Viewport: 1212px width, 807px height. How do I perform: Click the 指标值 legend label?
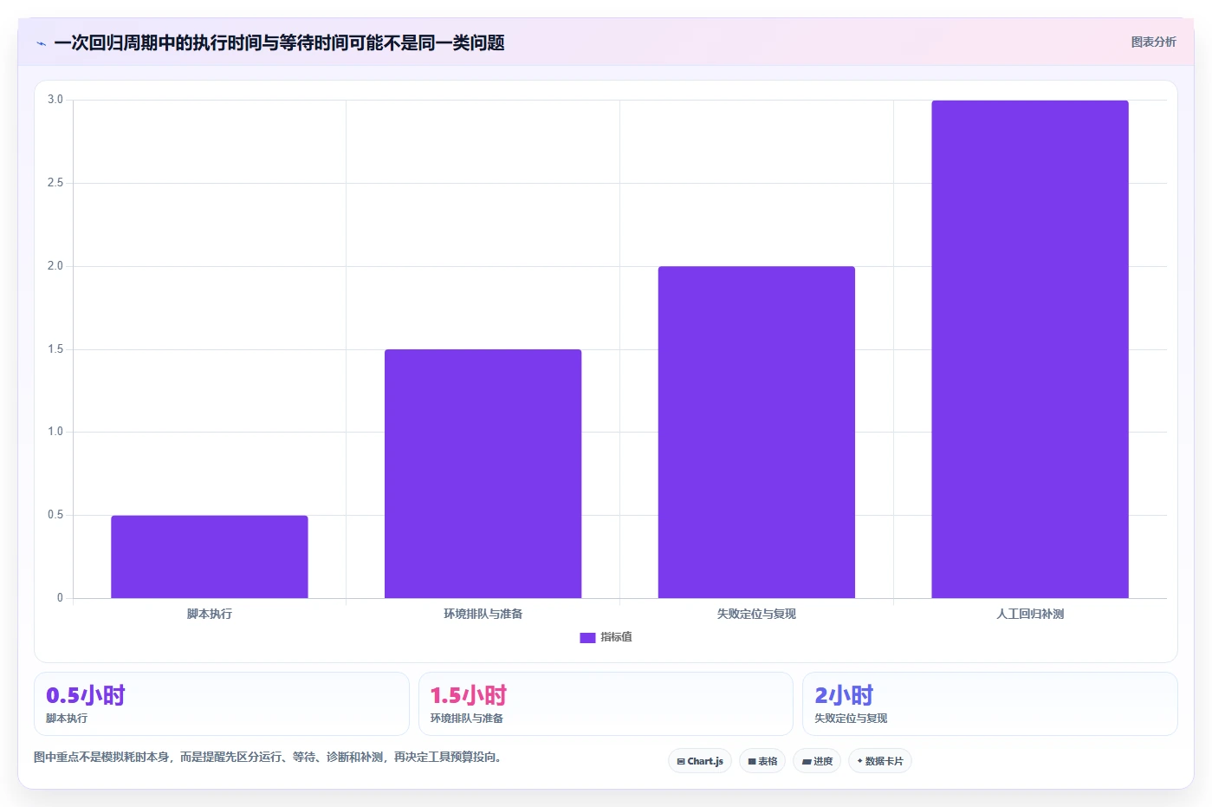[x=616, y=637]
